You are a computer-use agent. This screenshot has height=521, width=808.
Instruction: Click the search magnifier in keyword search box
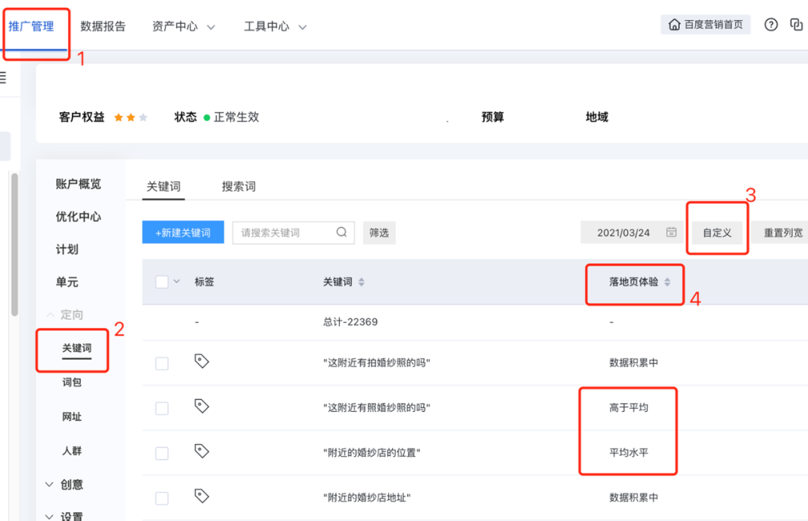tap(343, 232)
